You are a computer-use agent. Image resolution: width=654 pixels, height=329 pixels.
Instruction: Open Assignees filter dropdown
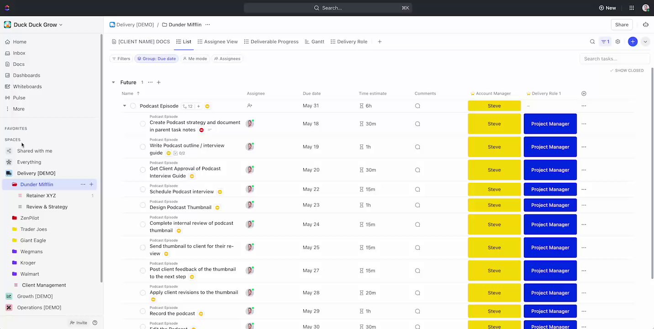[227, 58]
